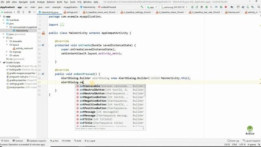Click the Debug app bug icon
Image resolution: width=261 pixels, height=147 pixels.
(207, 7)
